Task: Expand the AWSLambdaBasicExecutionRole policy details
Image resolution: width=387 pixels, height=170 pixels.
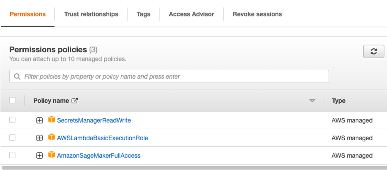Action: [x=39, y=138]
